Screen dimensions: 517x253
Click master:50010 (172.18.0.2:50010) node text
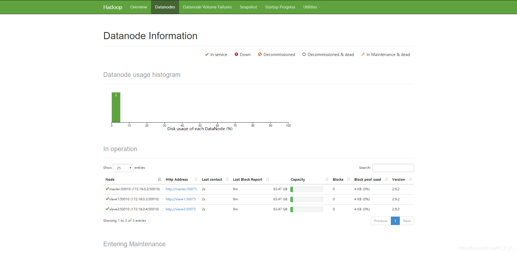click(x=135, y=189)
